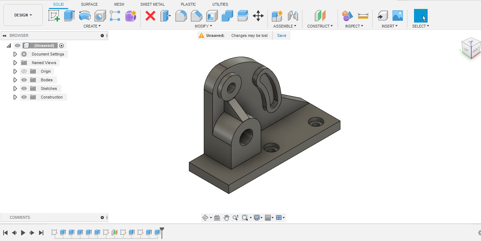
Task: Expand the Bodies tree node
Action: point(15,80)
